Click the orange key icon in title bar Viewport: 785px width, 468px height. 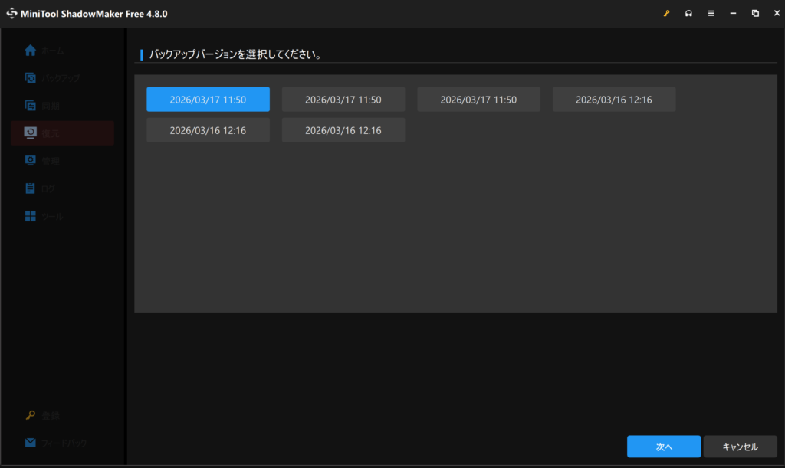point(666,14)
